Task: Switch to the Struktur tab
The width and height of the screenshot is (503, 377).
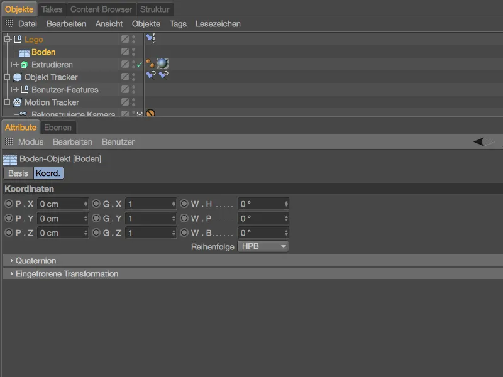Action: [x=155, y=9]
